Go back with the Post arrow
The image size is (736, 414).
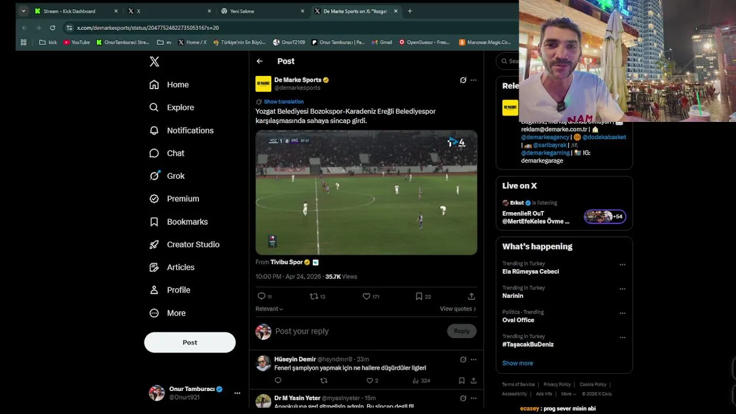(260, 61)
